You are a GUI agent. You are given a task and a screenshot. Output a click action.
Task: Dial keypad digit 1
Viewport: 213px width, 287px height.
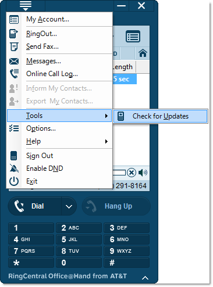[x=31, y=228]
